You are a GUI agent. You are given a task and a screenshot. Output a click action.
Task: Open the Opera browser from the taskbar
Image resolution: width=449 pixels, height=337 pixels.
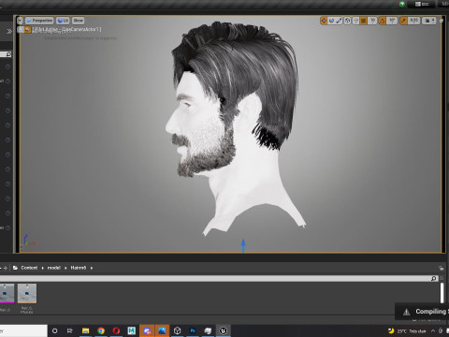(x=116, y=330)
